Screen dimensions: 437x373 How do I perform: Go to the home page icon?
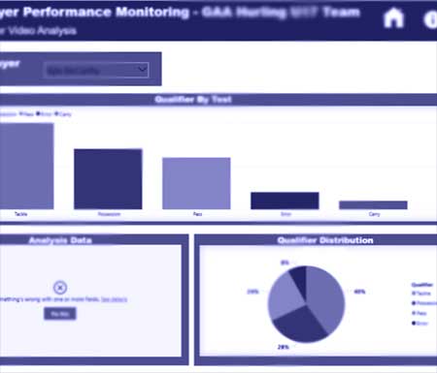(x=393, y=18)
